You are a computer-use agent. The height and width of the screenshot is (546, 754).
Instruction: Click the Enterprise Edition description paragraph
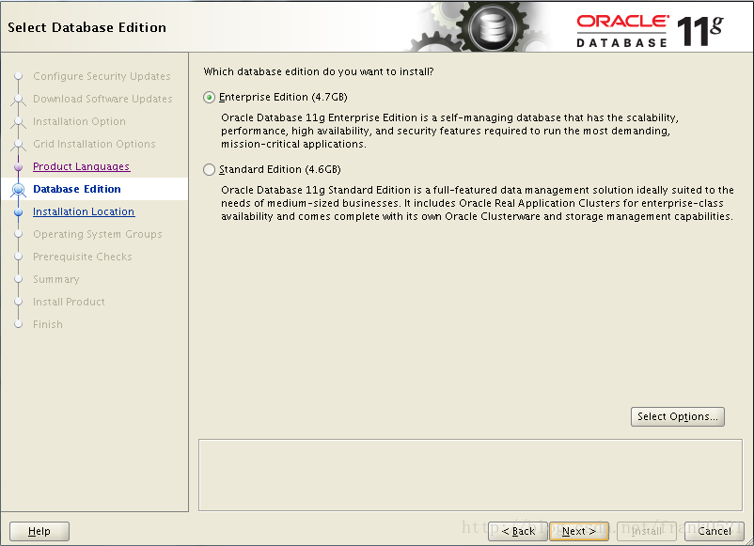pos(449,131)
